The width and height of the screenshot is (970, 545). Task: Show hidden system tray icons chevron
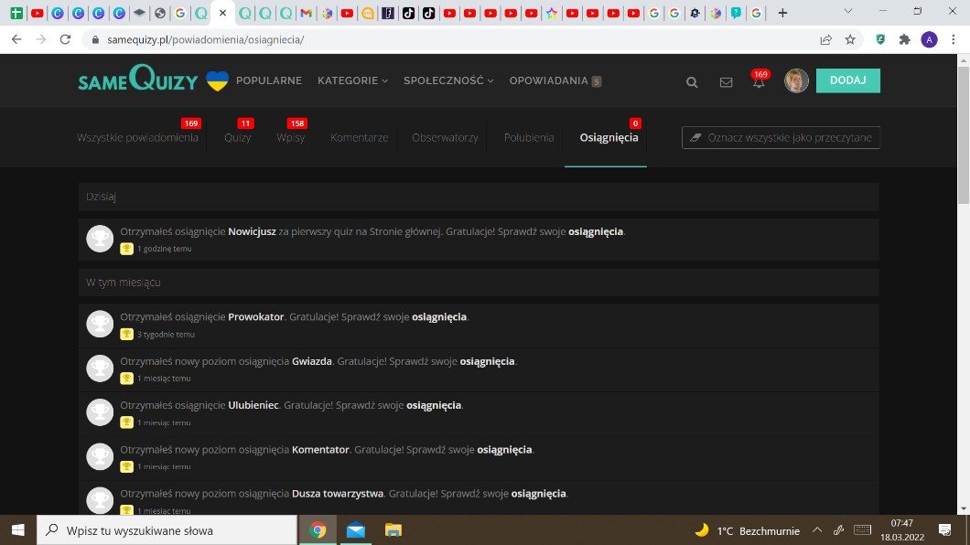(x=816, y=530)
